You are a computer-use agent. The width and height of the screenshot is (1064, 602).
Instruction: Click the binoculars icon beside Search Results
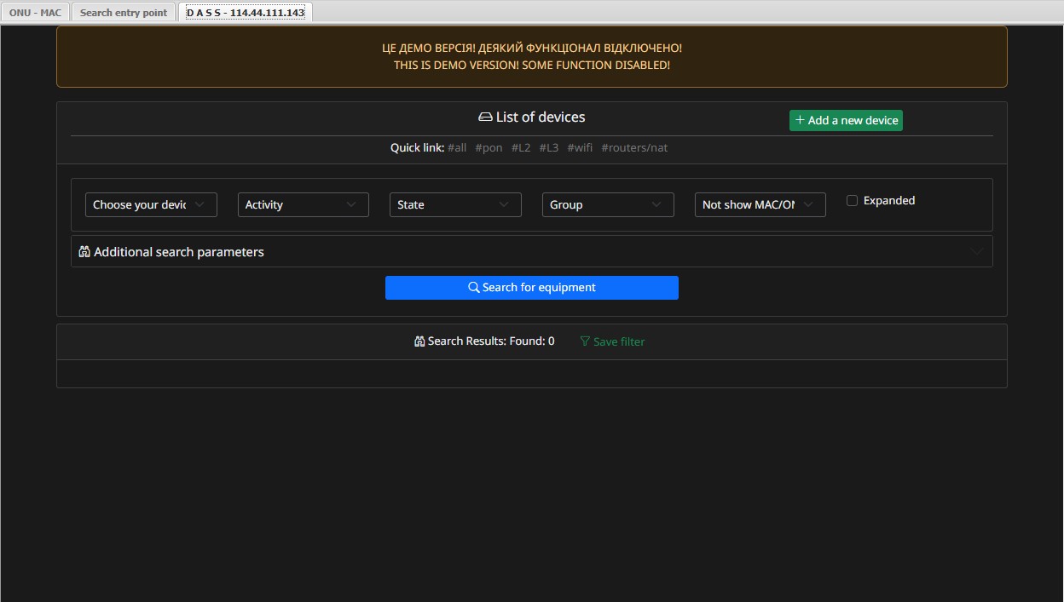(x=419, y=341)
